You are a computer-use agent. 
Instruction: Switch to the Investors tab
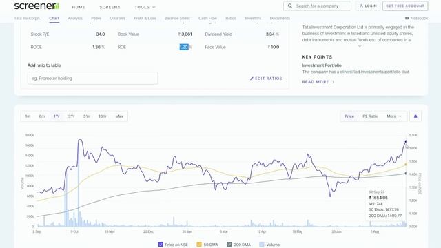[x=253, y=19]
